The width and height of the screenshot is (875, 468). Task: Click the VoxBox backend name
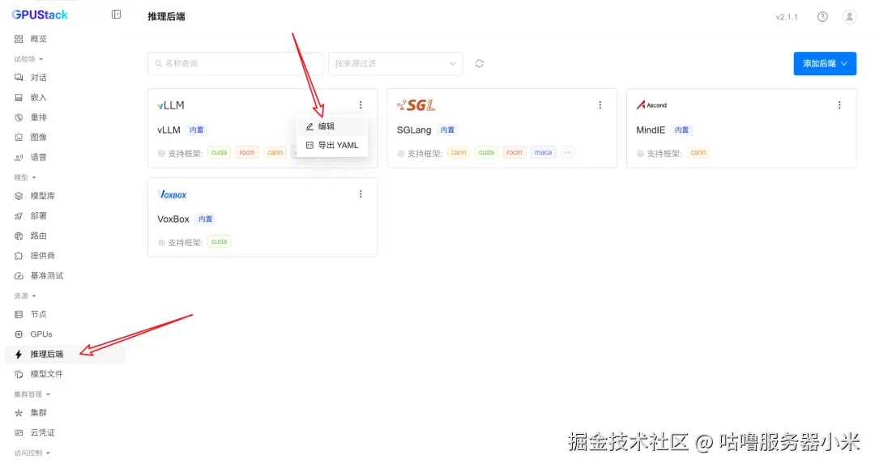point(173,219)
